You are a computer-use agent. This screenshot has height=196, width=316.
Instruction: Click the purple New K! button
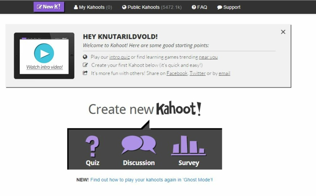(x=49, y=7)
